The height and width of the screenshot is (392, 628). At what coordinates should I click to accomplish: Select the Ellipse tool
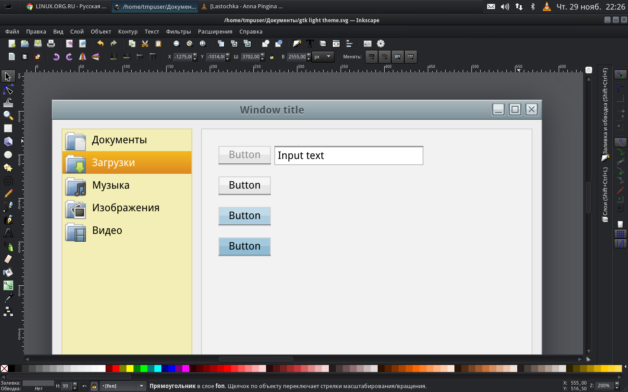click(8, 155)
